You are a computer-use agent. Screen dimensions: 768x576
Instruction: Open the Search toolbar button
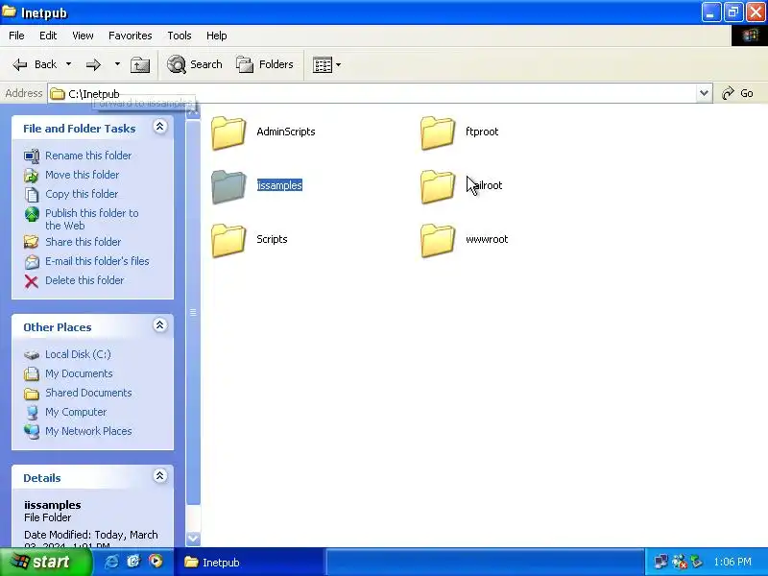(195, 64)
